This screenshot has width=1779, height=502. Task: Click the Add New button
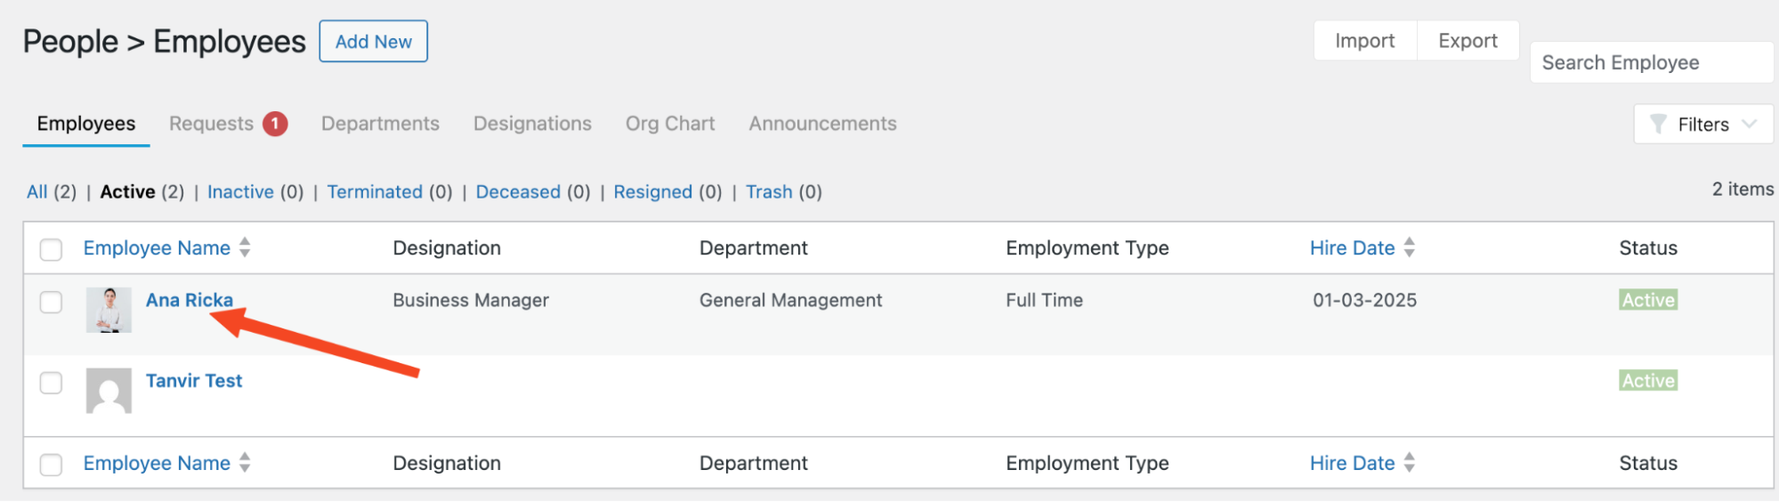pos(373,42)
